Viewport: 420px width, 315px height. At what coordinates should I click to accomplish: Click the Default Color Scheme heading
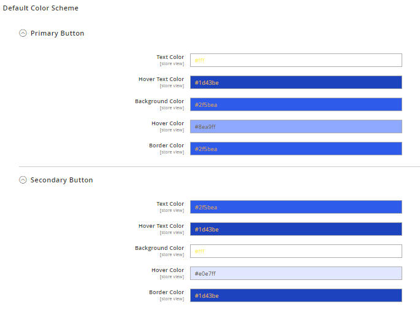pos(40,8)
